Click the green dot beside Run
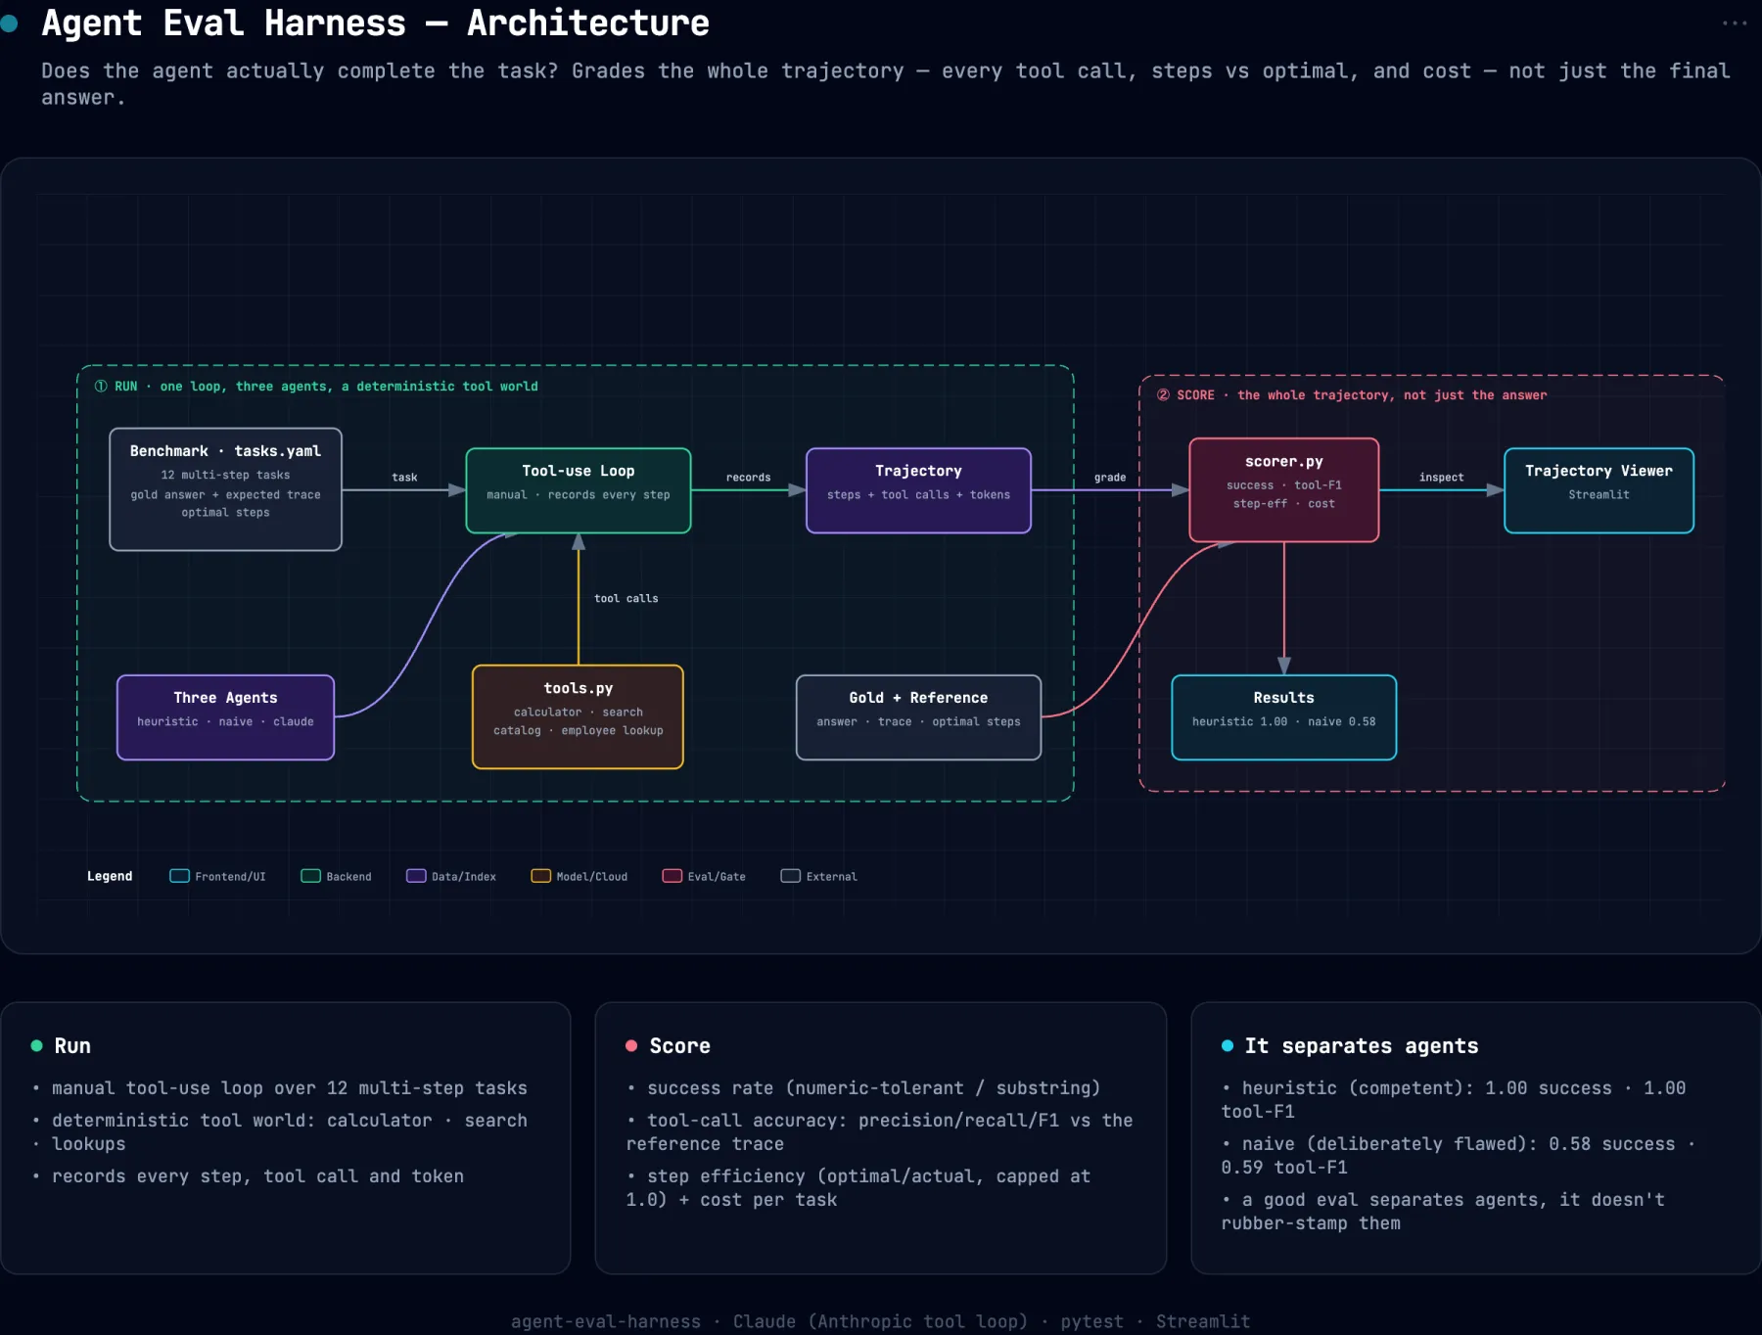The height and width of the screenshot is (1335, 1762). [37, 1045]
